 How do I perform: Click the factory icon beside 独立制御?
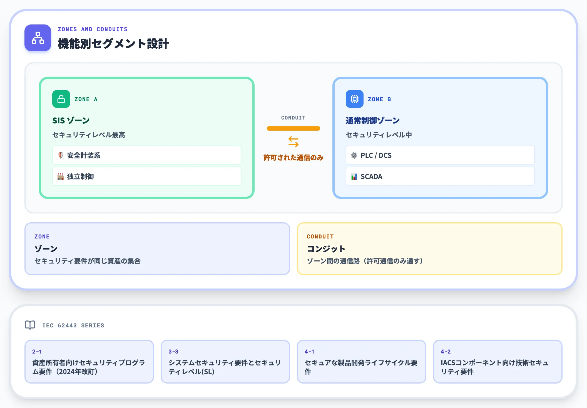[61, 176]
